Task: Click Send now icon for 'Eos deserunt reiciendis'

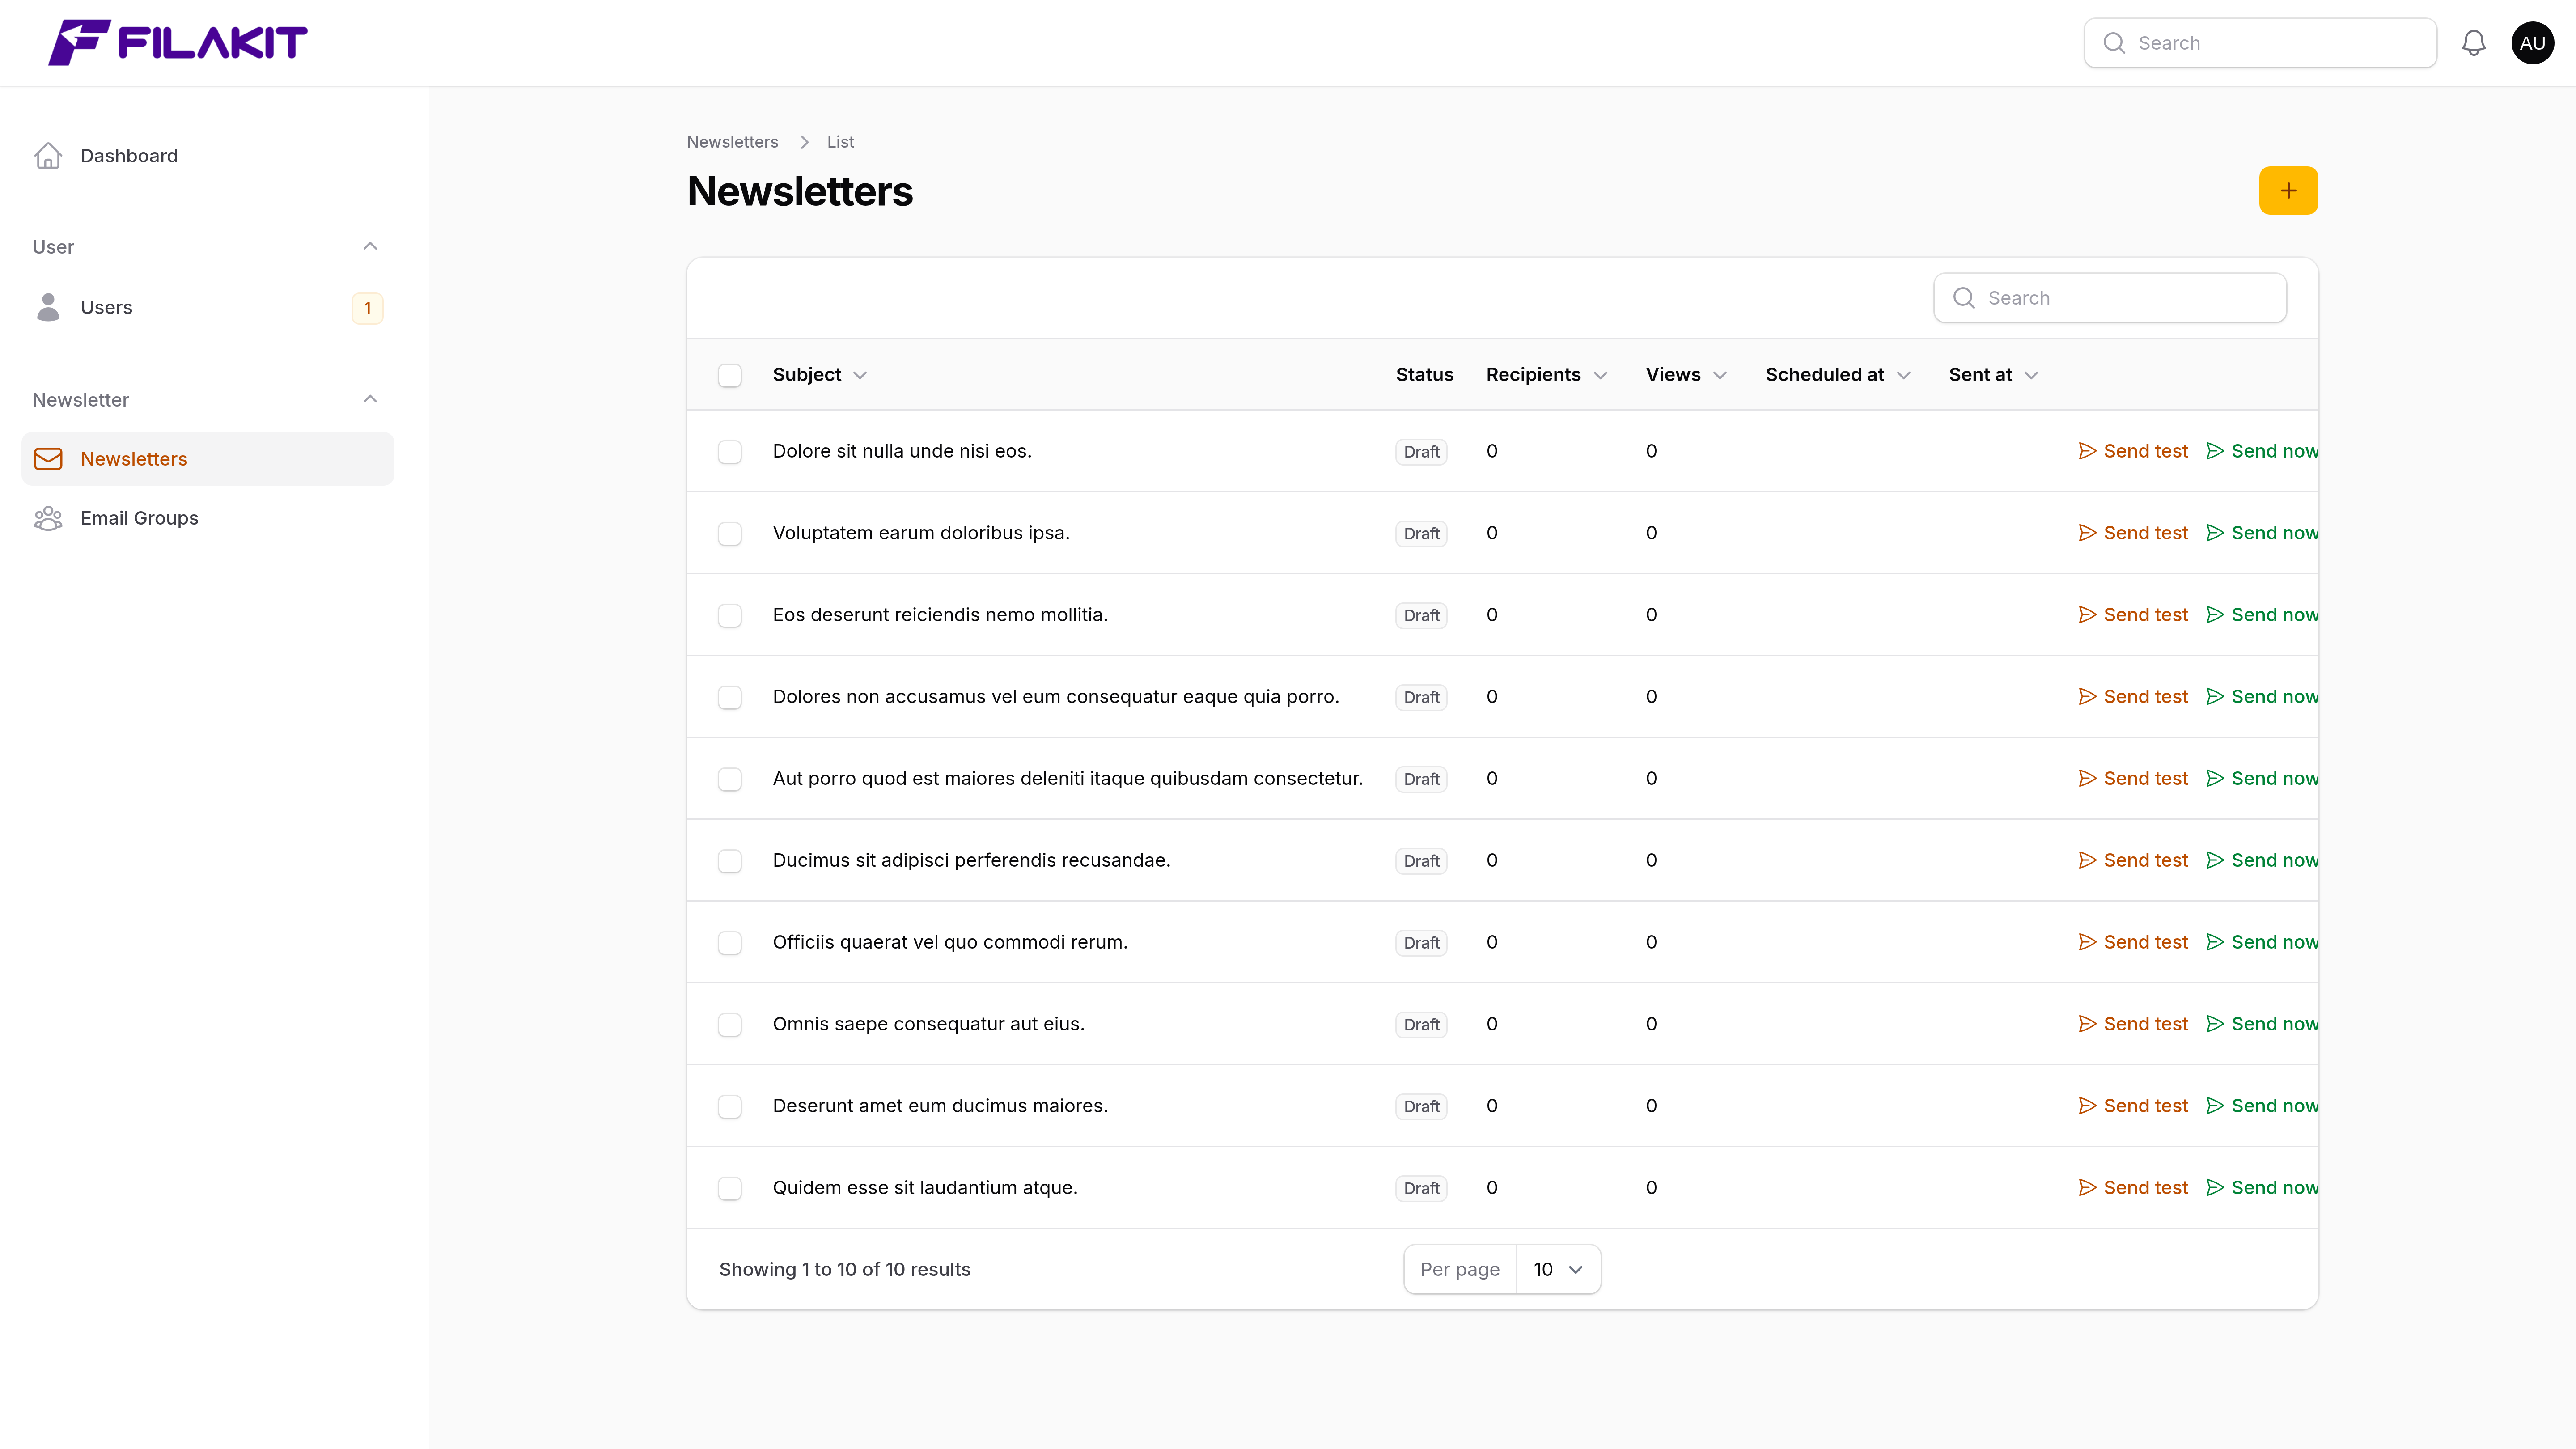Action: point(2215,615)
